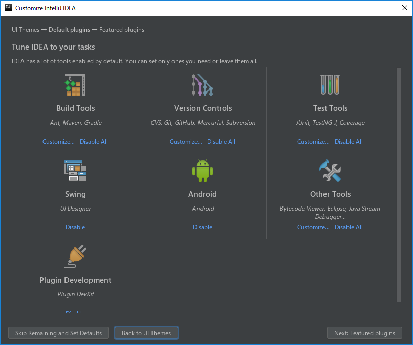Open Customize link for Version Controls
Image resolution: width=413 pixels, height=345 pixels.
(186, 142)
